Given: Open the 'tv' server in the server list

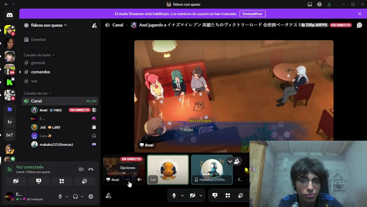Looking at the screenshot, I should [9, 122].
